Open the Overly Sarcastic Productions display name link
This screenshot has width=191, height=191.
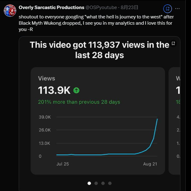point(51,7)
